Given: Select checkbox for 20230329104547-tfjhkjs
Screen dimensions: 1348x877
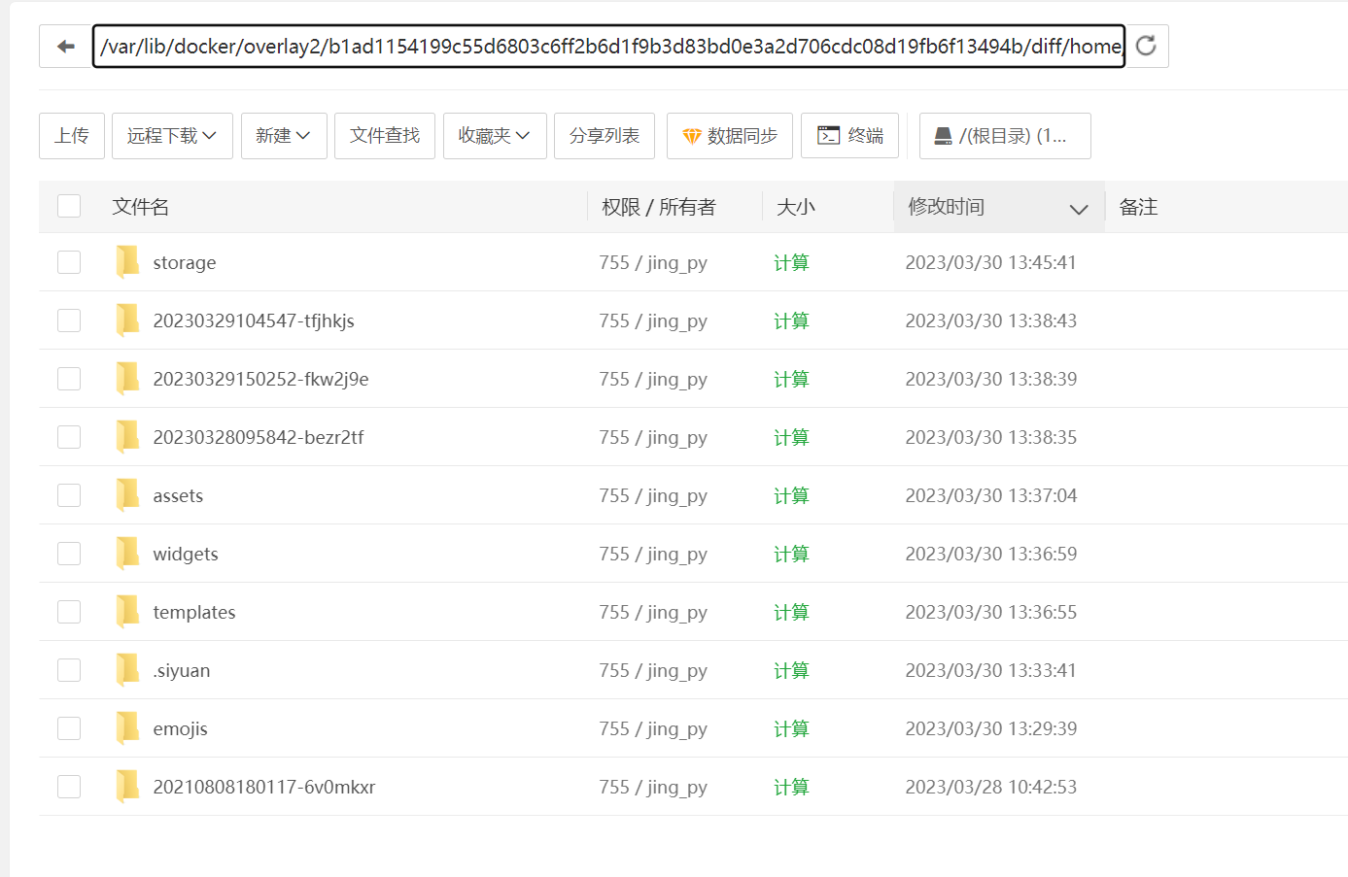Looking at the screenshot, I should click(x=69, y=320).
